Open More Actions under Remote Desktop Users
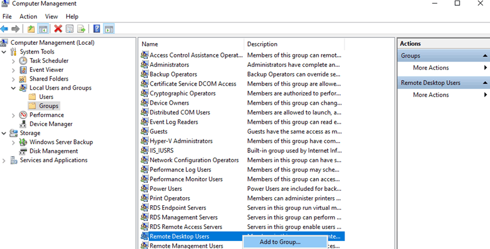This screenshot has width=490, height=249. [x=431, y=95]
